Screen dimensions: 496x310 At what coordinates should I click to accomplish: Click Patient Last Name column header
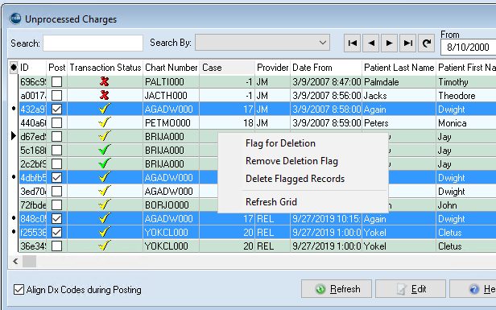(399, 68)
